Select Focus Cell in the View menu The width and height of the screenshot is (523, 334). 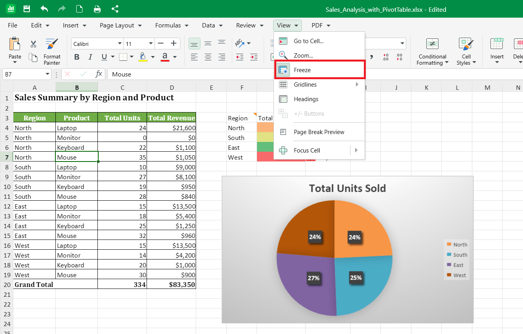tap(312, 151)
